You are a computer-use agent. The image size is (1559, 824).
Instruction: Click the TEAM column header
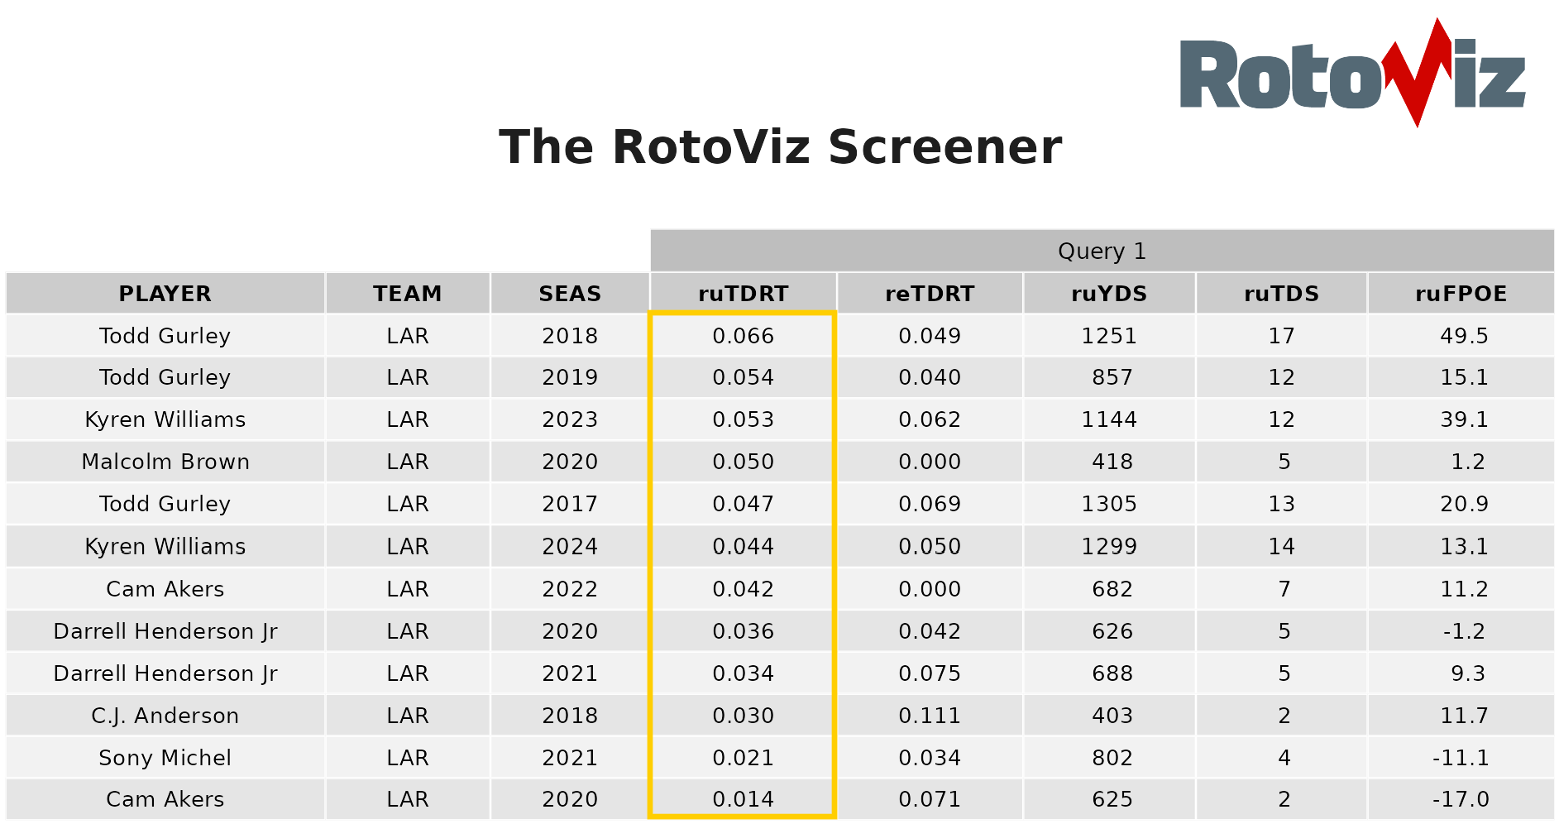click(x=408, y=294)
